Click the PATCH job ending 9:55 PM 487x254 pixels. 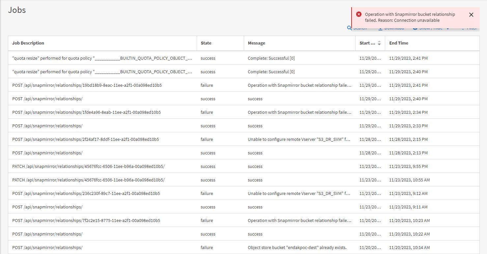[88, 166]
